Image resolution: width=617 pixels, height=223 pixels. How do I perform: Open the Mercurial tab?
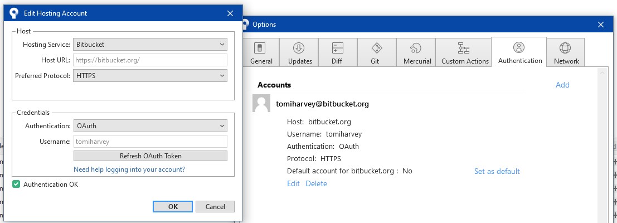pyautogui.click(x=416, y=52)
